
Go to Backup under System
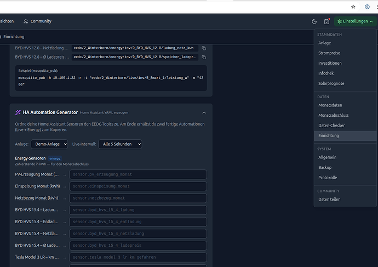coord(325,167)
